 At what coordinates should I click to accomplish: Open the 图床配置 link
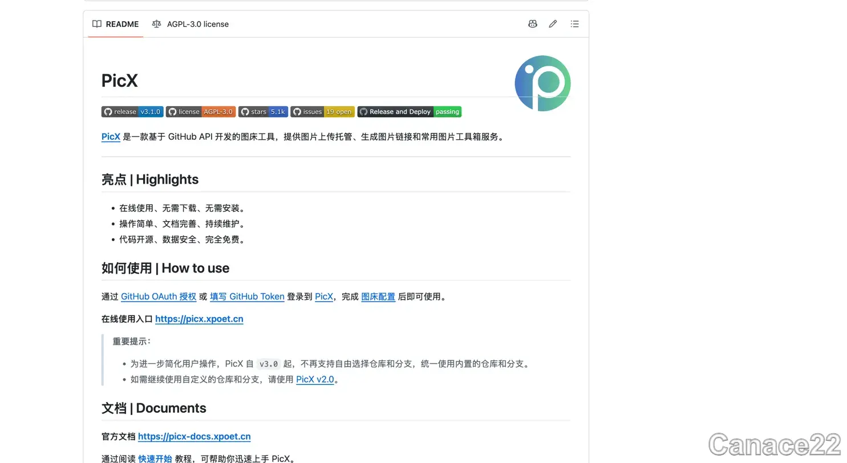[x=378, y=297]
